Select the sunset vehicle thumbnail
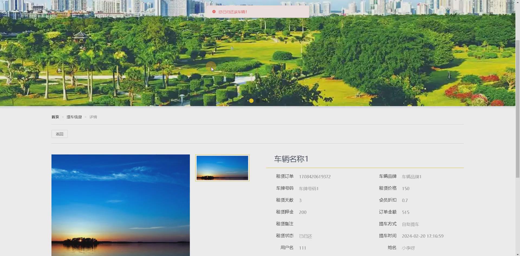 point(222,168)
